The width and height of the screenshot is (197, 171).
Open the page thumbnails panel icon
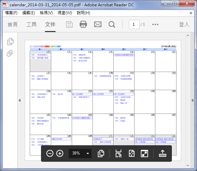coord(10,41)
